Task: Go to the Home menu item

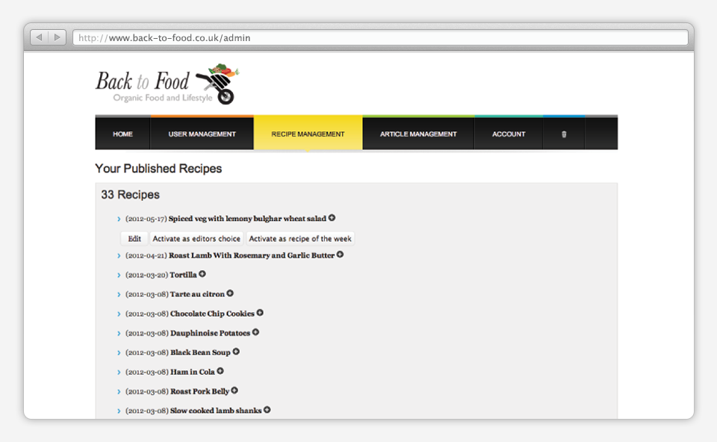Action: 122,134
